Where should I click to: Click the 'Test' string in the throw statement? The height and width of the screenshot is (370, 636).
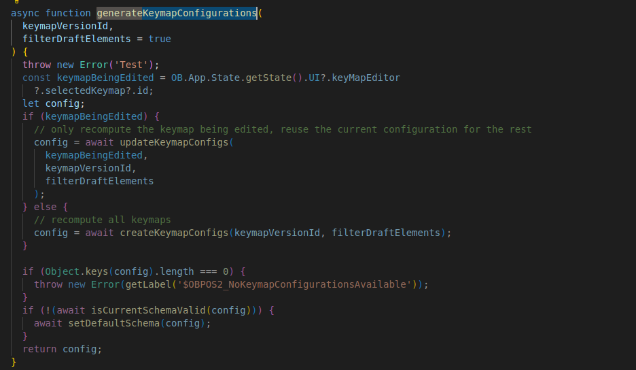coord(131,65)
